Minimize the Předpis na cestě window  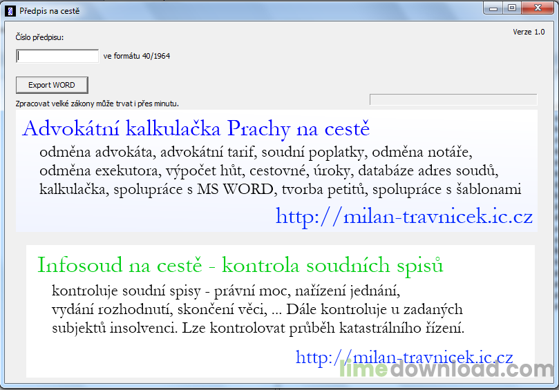click(493, 8)
